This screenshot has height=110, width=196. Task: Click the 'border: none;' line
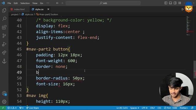coord(52,67)
